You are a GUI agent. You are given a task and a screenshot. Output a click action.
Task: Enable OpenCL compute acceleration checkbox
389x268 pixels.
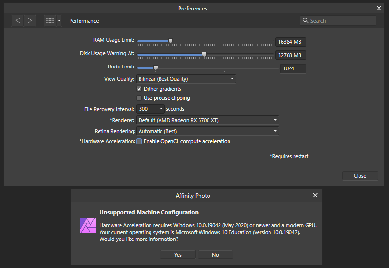[139, 141]
